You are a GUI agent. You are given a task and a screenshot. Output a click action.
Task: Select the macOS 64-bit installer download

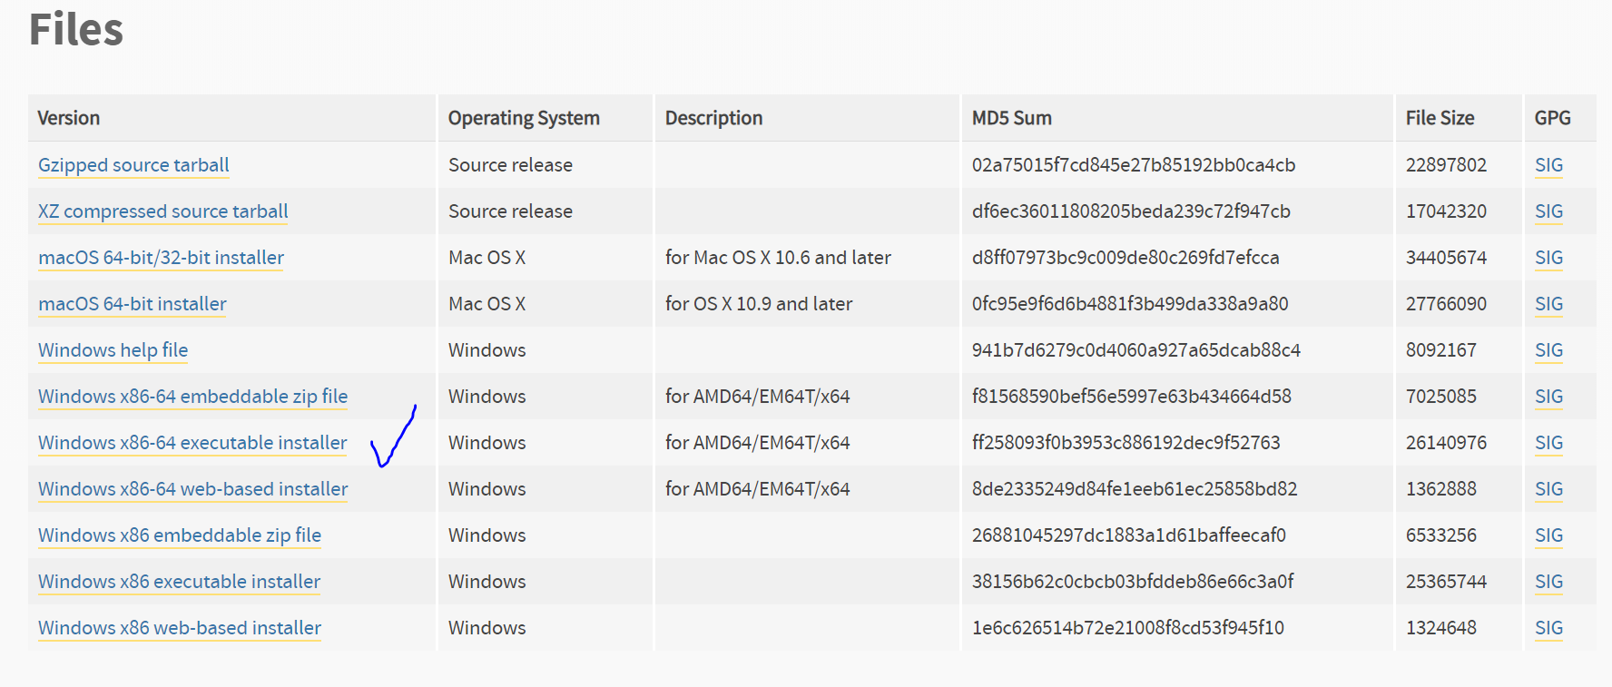[x=133, y=304]
